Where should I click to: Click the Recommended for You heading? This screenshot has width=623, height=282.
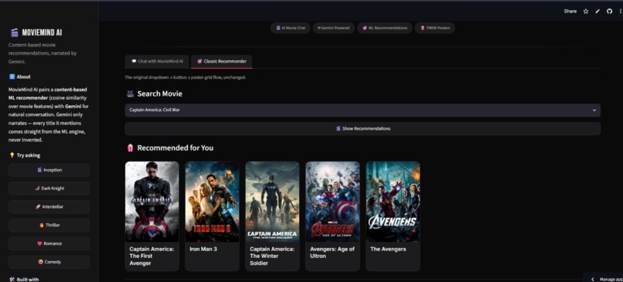tap(175, 148)
